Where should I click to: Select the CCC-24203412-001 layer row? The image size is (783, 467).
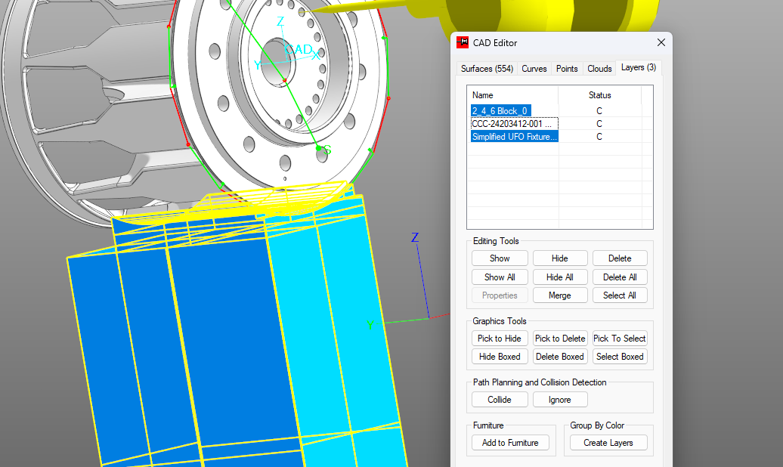[513, 124]
